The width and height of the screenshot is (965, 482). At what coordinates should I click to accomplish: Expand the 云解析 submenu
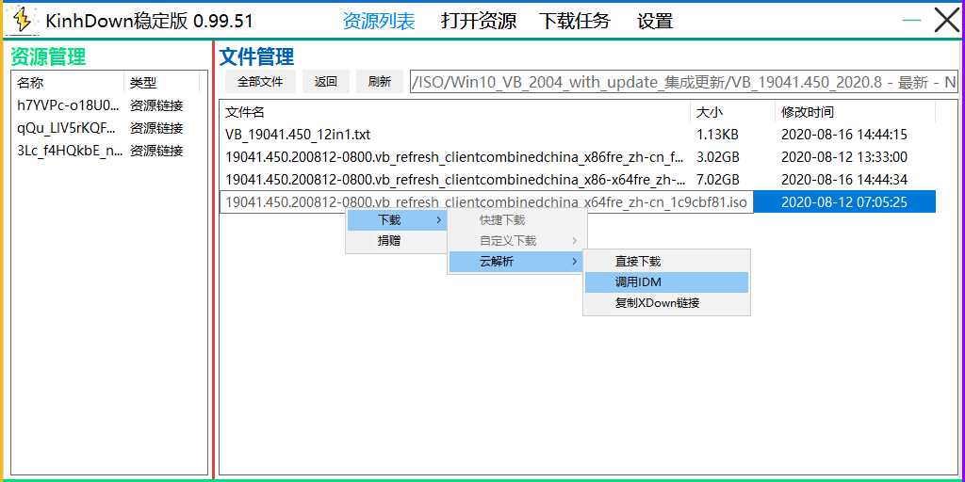click(515, 262)
